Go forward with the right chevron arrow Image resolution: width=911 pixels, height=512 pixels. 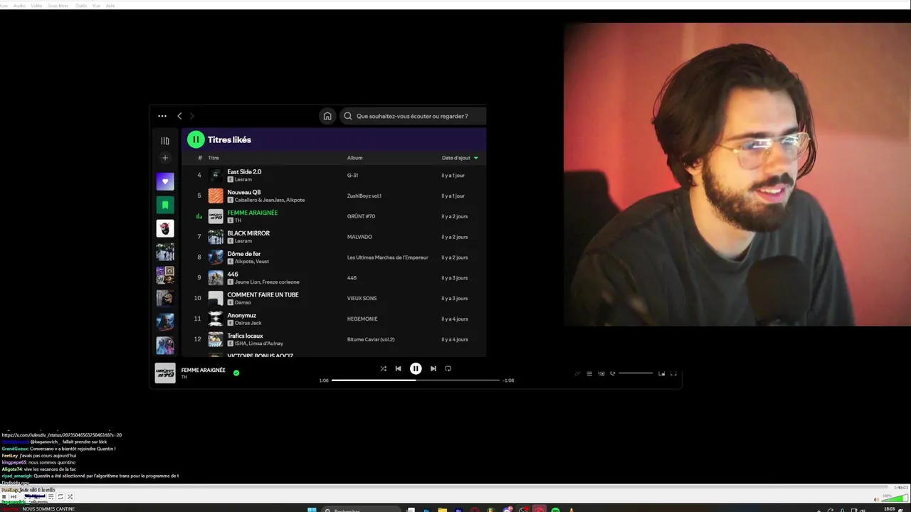coord(192,116)
